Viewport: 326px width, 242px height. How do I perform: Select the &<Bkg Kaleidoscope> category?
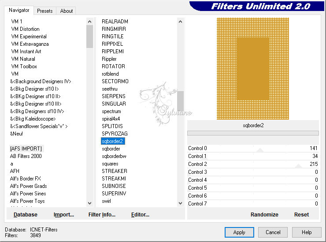tap(33, 119)
